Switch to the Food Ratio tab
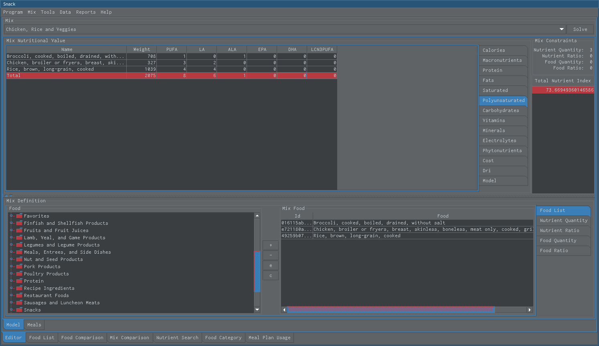Viewport: 599px width, 346px height. point(563,250)
